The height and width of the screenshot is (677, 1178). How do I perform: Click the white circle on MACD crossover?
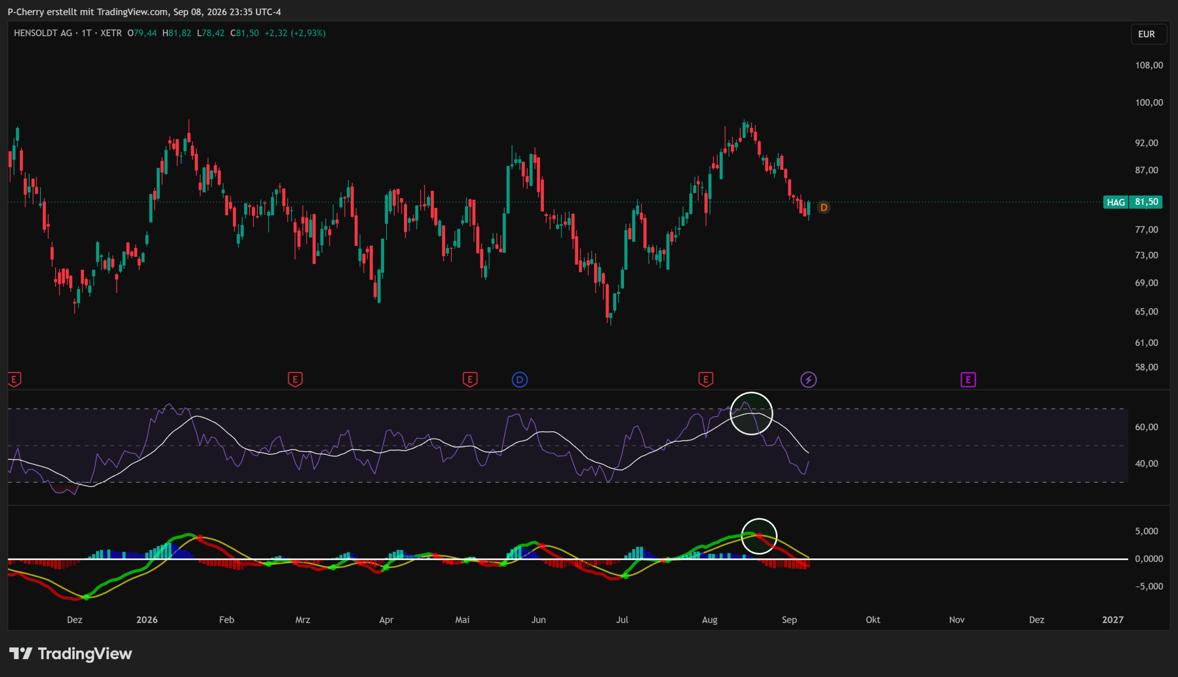[758, 536]
